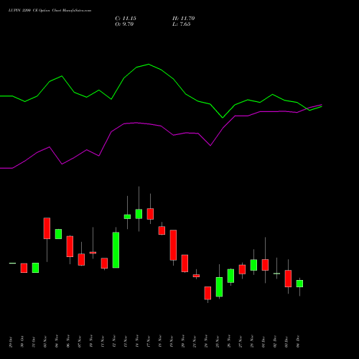The image size is (359, 359).
Task: Select the red candle for 03 Nov
Action: point(47,228)
